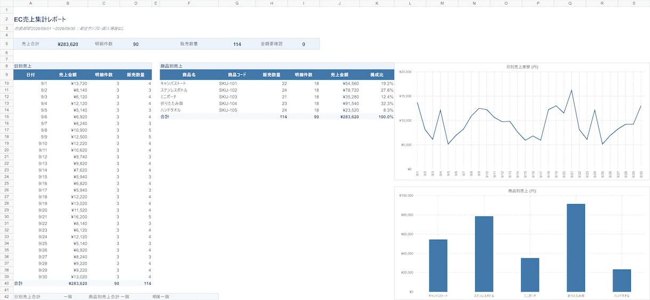This screenshot has height=300, width=650.
Task: Select the '明細件数' summary label in row 5
Action: click(103, 44)
